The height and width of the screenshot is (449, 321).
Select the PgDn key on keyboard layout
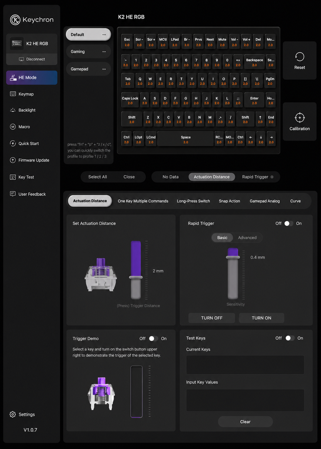[270, 81]
